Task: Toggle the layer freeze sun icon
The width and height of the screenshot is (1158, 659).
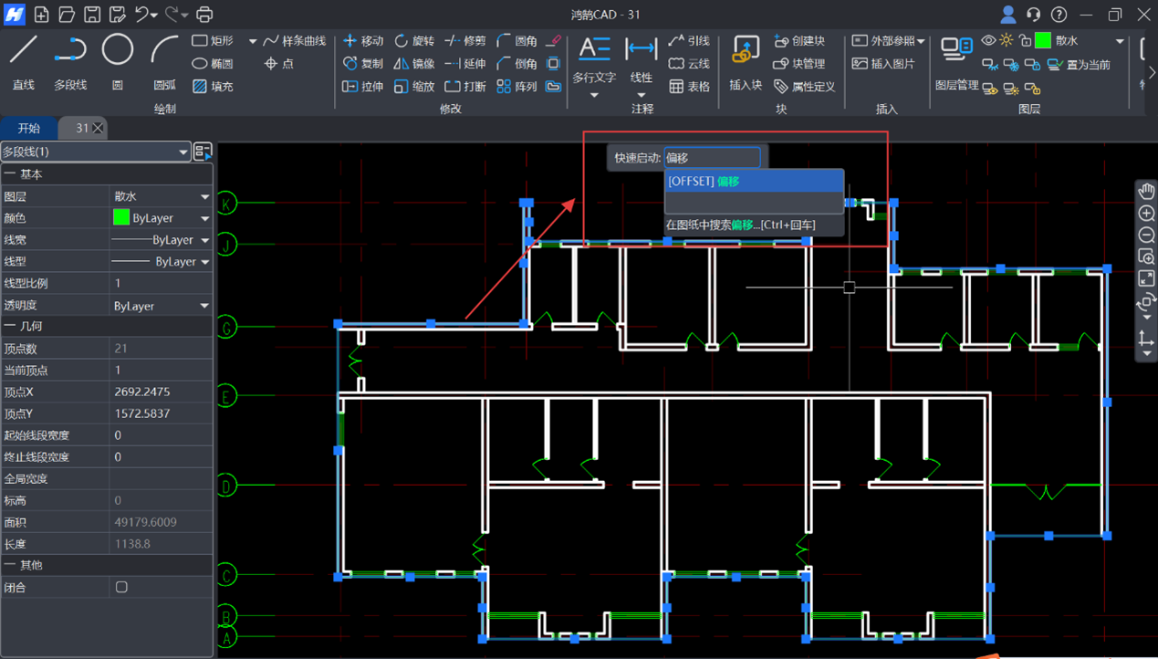Action: pyautogui.click(x=1007, y=41)
